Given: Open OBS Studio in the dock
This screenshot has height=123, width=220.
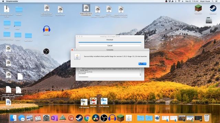Looking at the screenshot, I should click(x=104, y=118).
